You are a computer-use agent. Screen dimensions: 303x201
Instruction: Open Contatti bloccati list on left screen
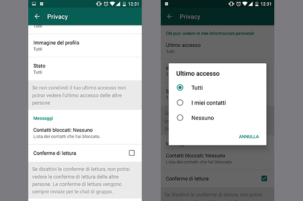(x=85, y=133)
